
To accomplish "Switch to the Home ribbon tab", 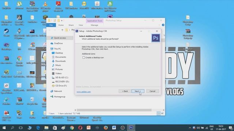I will pos(61,25).
